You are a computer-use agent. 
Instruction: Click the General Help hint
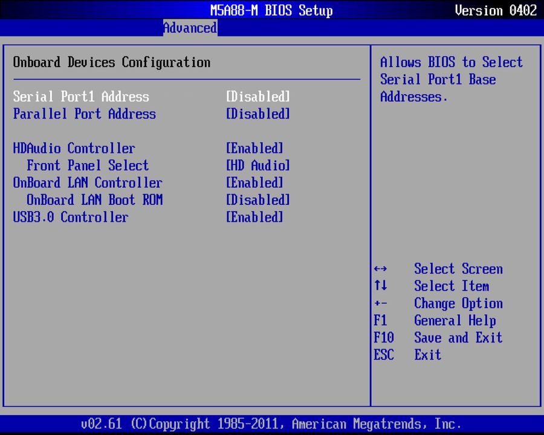click(x=455, y=321)
